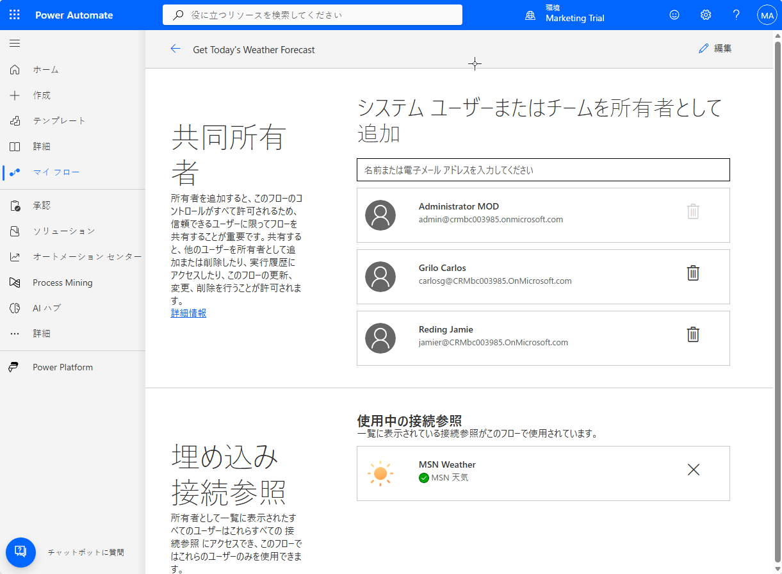Click the page vertical scrollbar
The height and width of the screenshot is (574, 782).
pyautogui.click(x=778, y=302)
